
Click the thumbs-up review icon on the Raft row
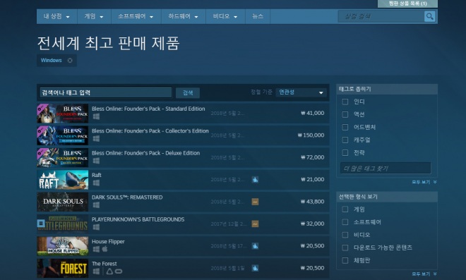(255, 179)
